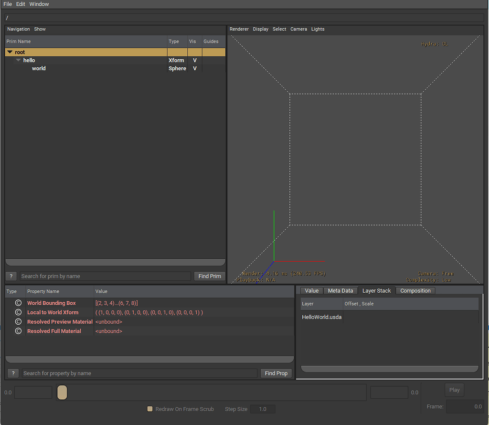Collapse the hello prim expander arrow
Viewport: 489px width, 425px height.
coord(18,60)
